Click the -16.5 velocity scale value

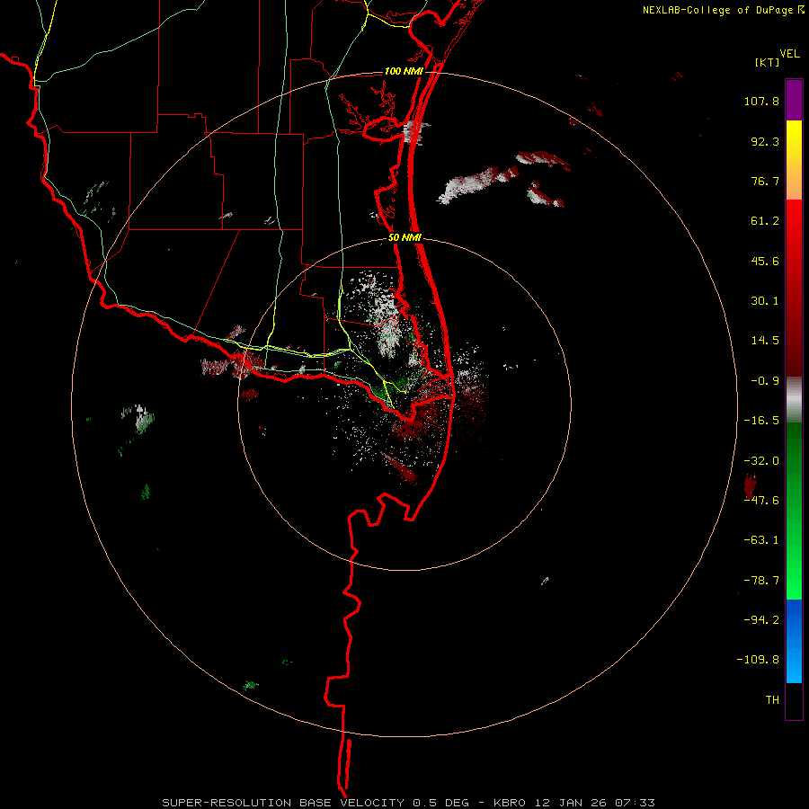(761, 421)
